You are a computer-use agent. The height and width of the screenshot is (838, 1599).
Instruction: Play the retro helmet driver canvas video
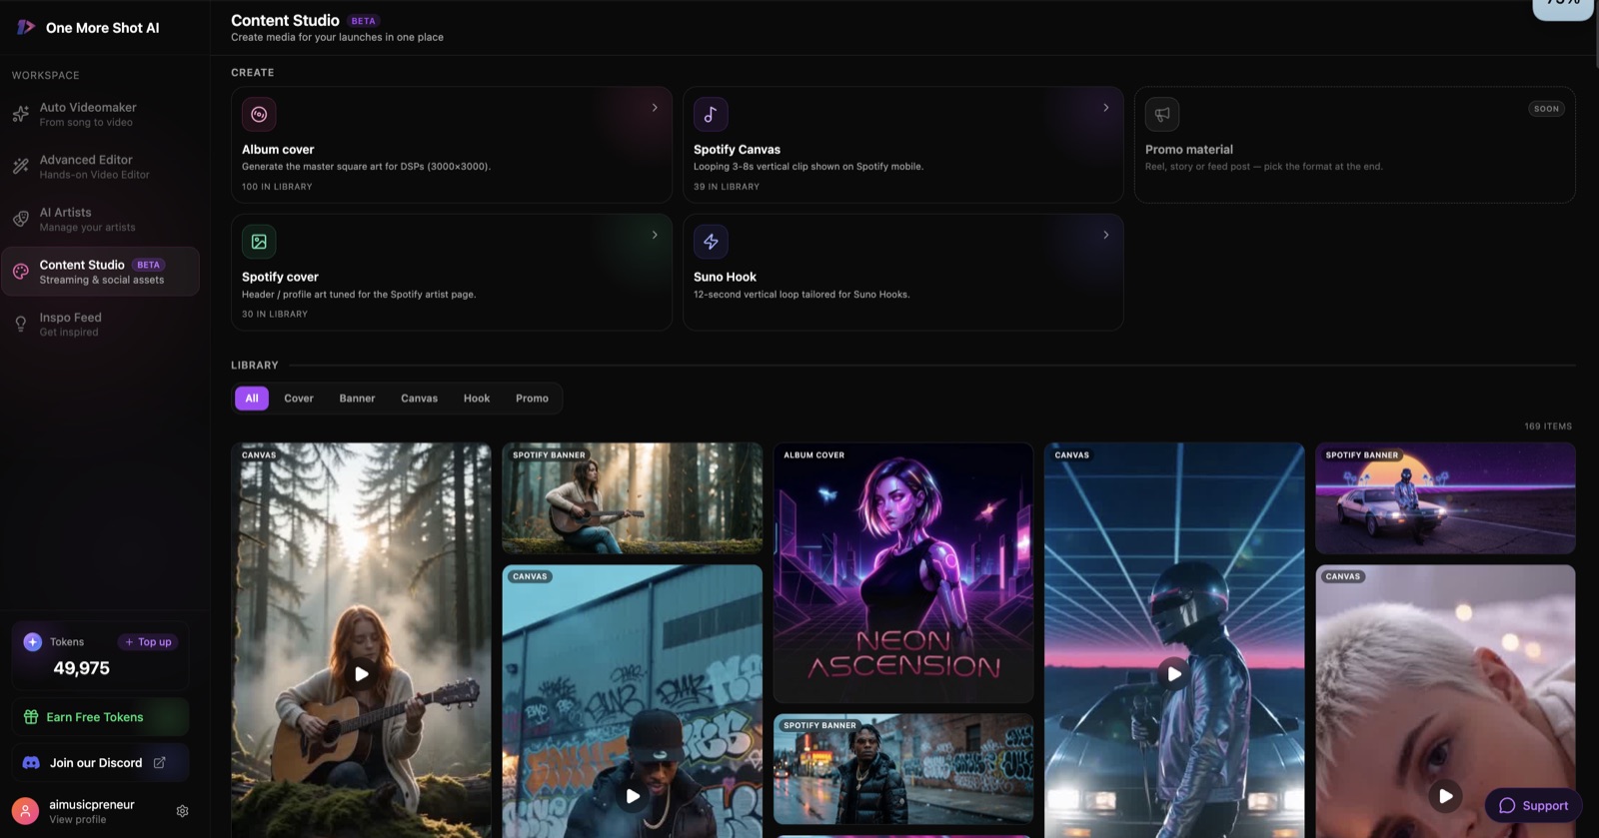[1174, 674]
